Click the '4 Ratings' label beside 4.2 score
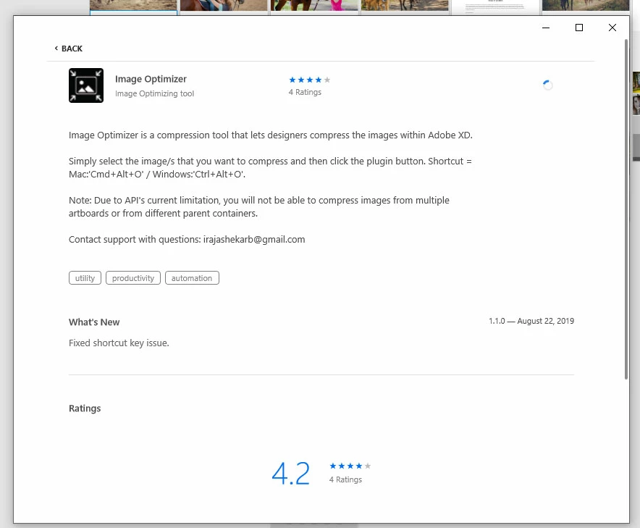This screenshot has height=528, width=640. tap(345, 479)
